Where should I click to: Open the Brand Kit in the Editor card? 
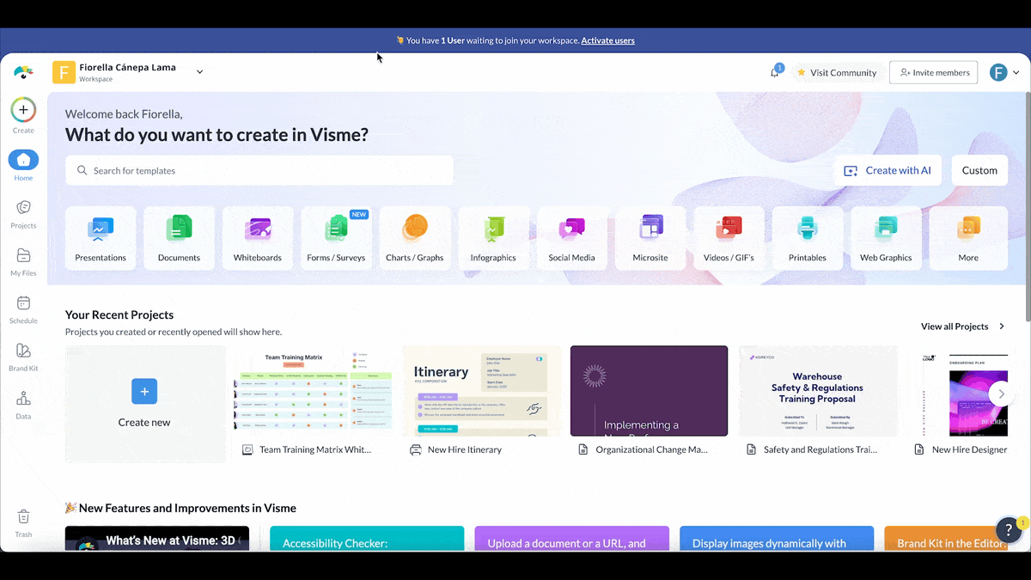(946, 539)
